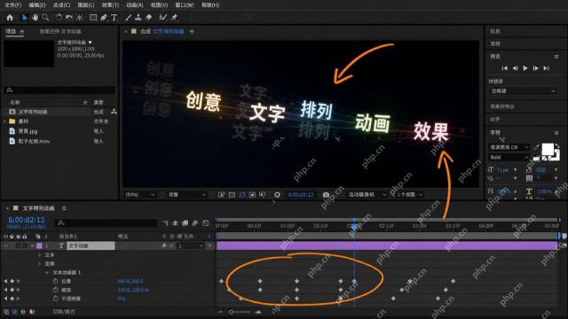The width and height of the screenshot is (568, 319).
Task: Select the Brush tool
Action: [128, 18]
